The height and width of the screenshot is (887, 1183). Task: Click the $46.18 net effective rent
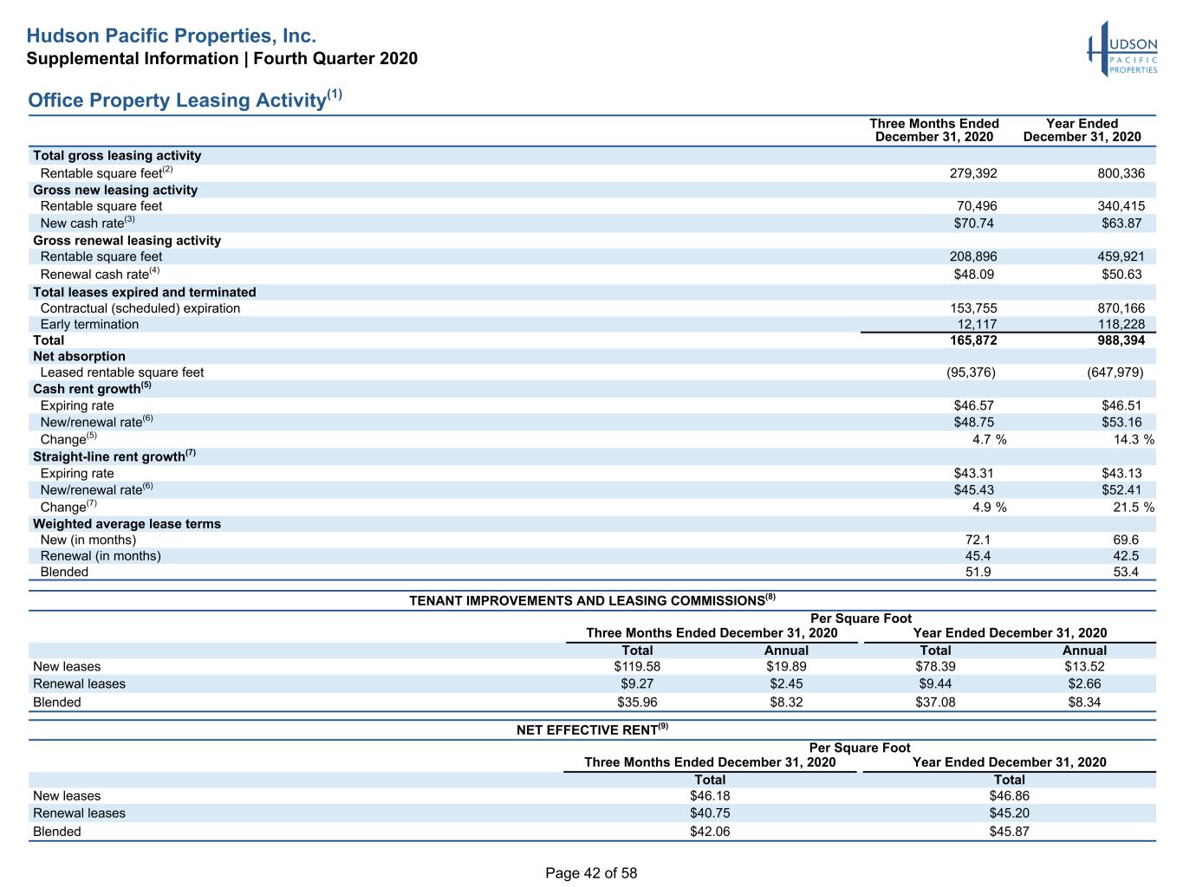[x=710, y=795]
